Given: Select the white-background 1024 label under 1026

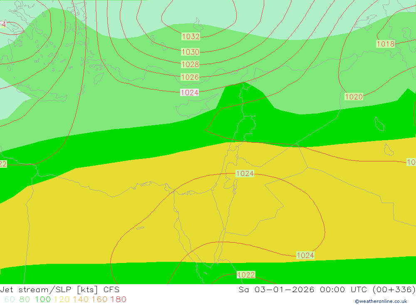Looking at the screenshot, I should 189,92.
